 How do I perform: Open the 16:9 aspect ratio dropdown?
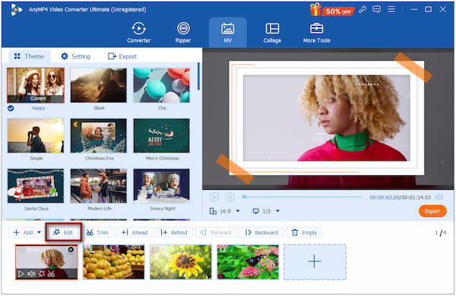point(225,211)
